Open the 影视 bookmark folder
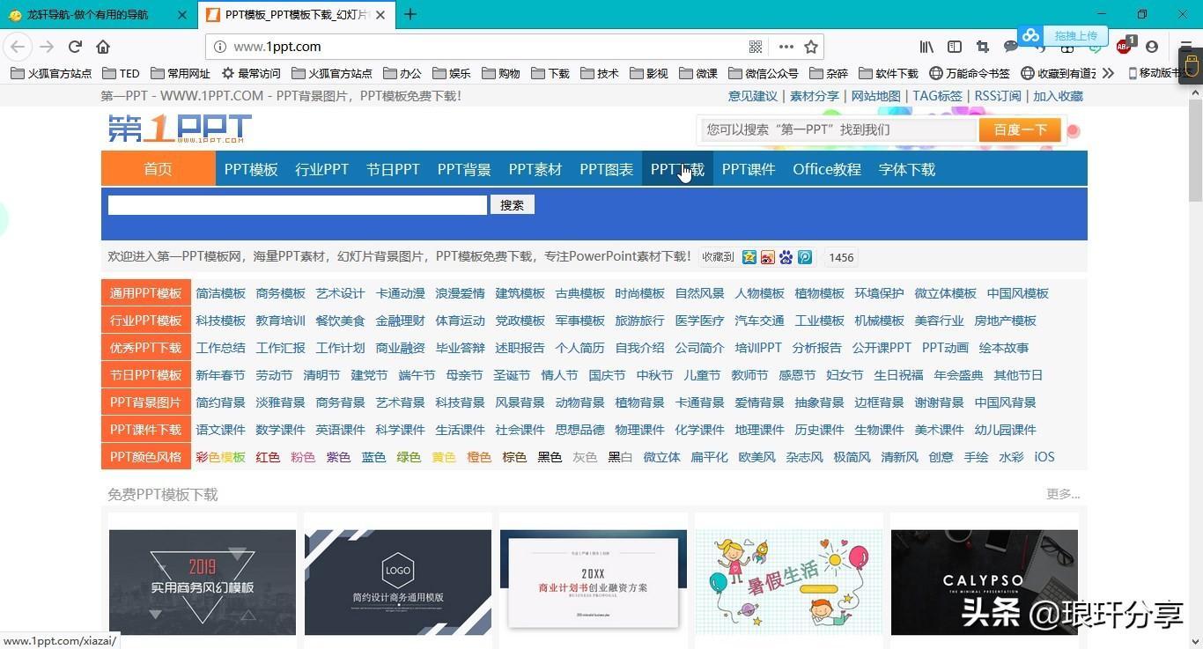Viewport: 1203px width, 649px height. coord(648,73)
